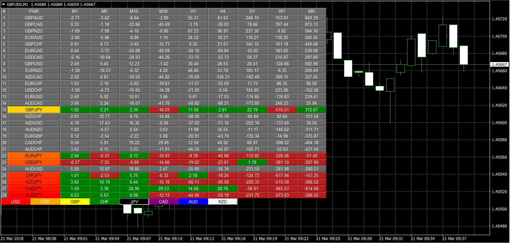The width and height of the screenshot is (510, 243).
Task: Select the M15 timeframe column header
Action: tap(134, 11)
